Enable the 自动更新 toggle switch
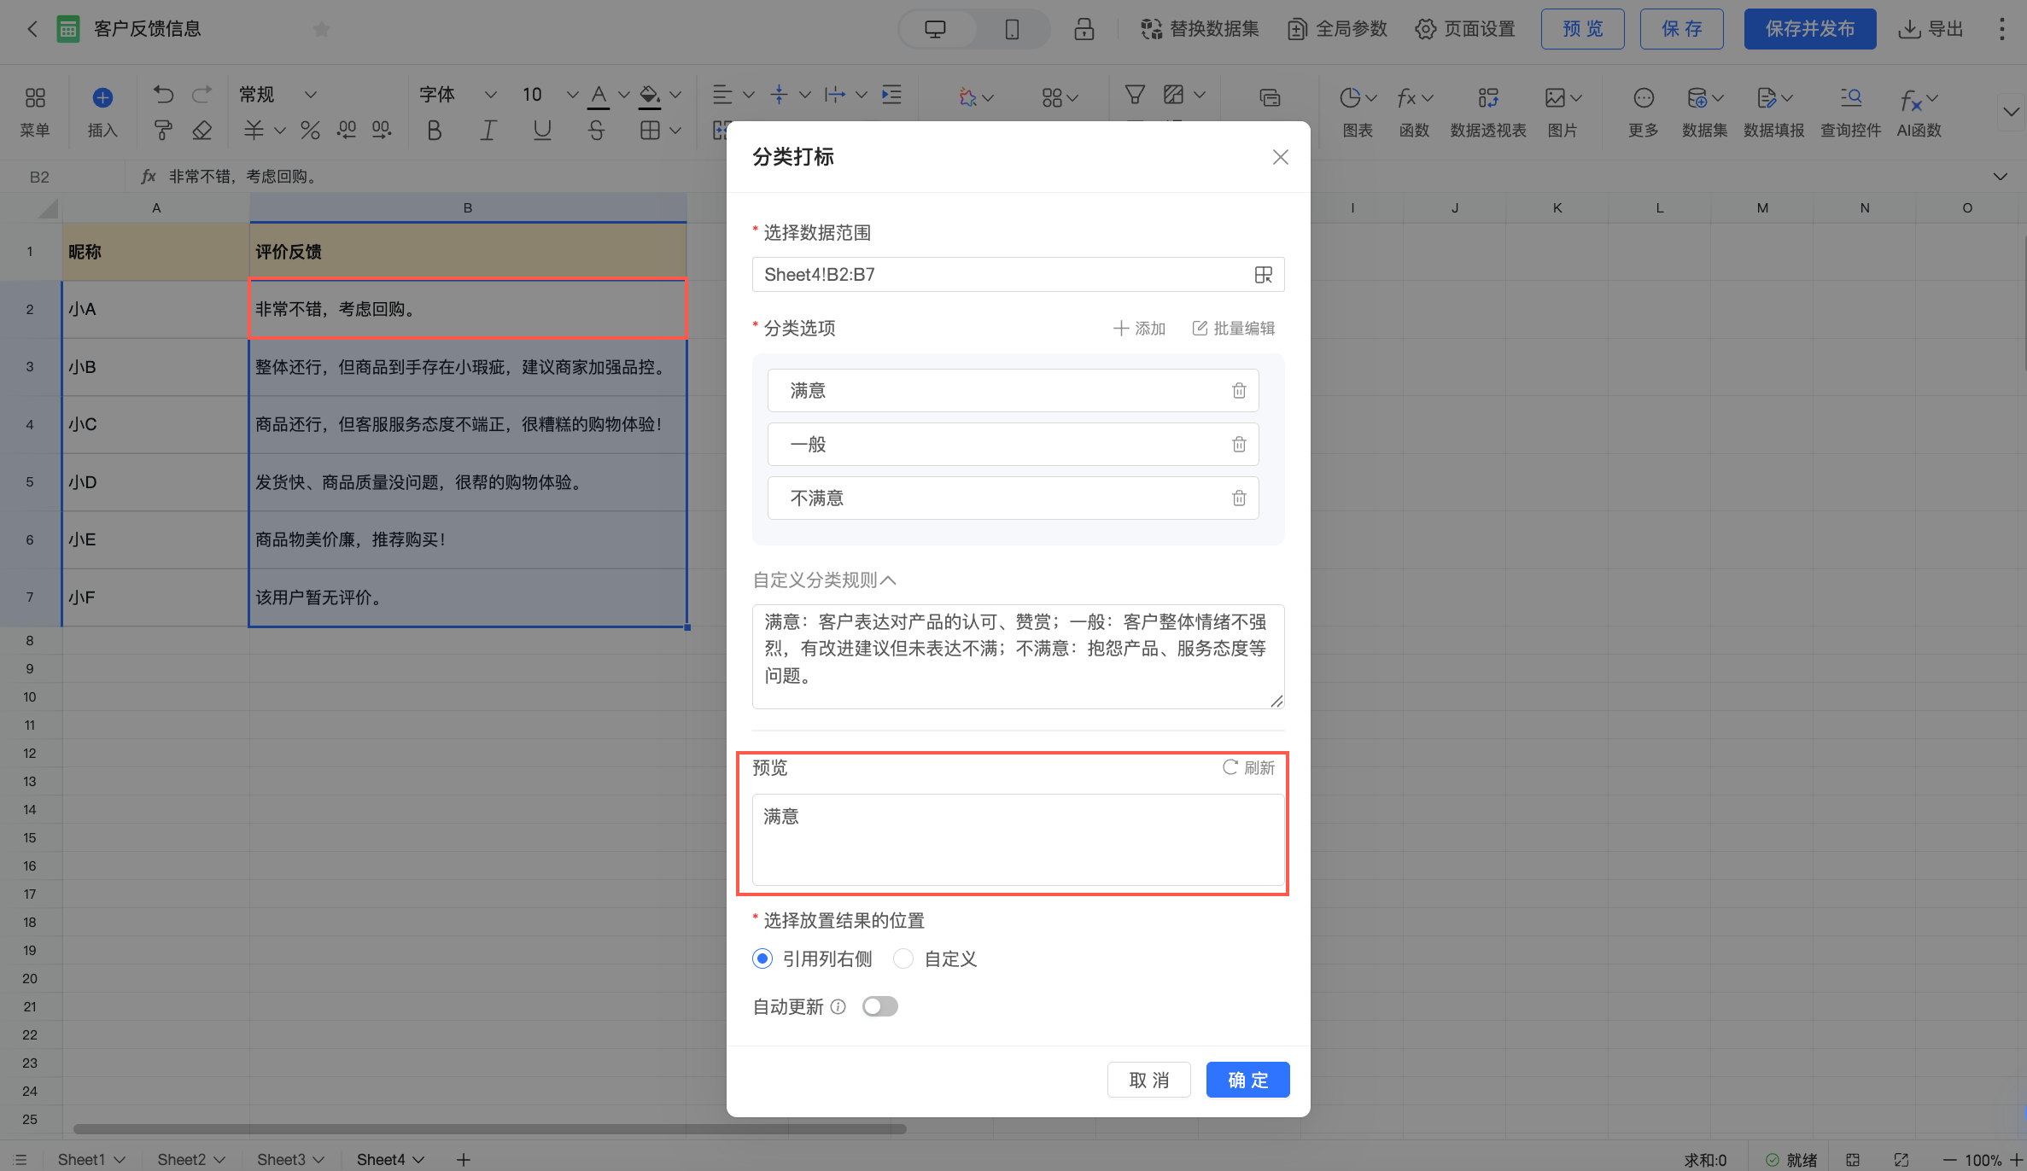The image size is (2027, 1171). coord(879,1007)
